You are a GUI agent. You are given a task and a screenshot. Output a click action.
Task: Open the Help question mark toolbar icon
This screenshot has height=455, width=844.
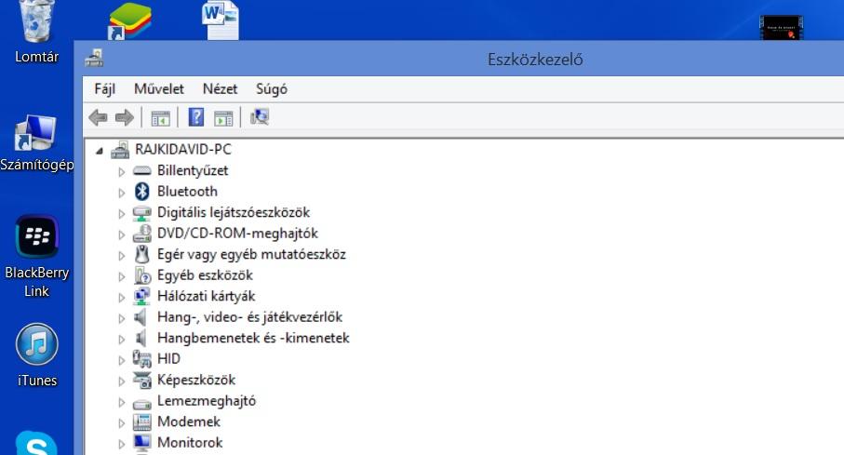196,117
